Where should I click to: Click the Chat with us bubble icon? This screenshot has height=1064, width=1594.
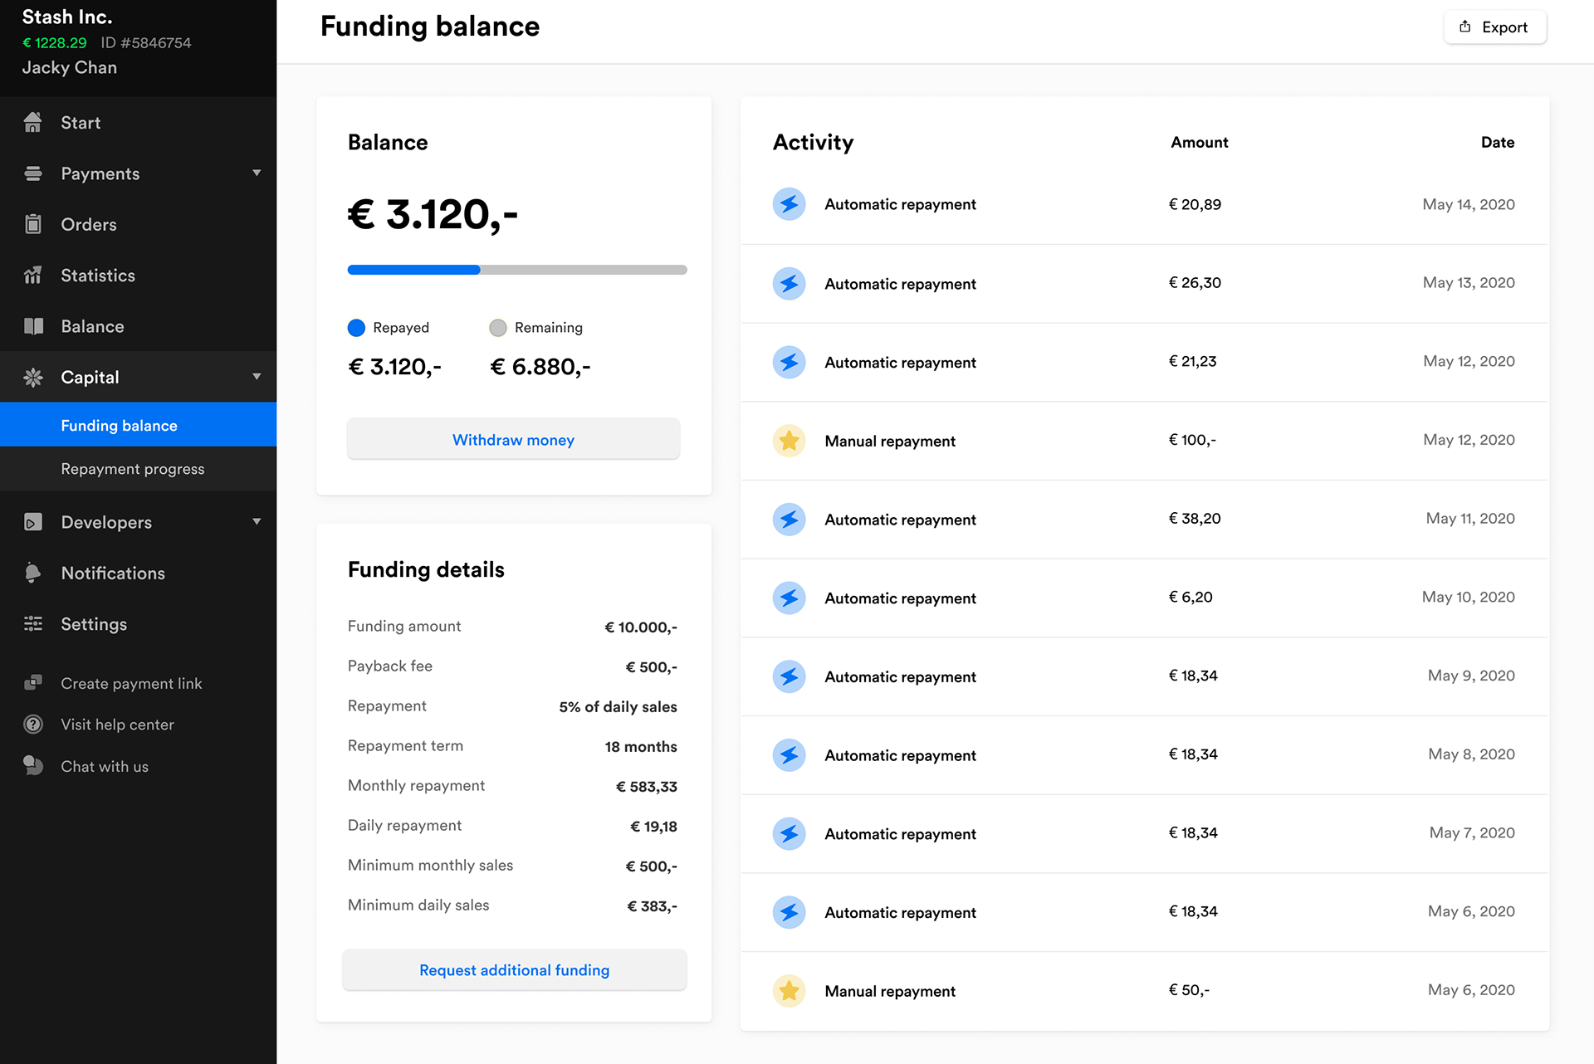(33, 765)
